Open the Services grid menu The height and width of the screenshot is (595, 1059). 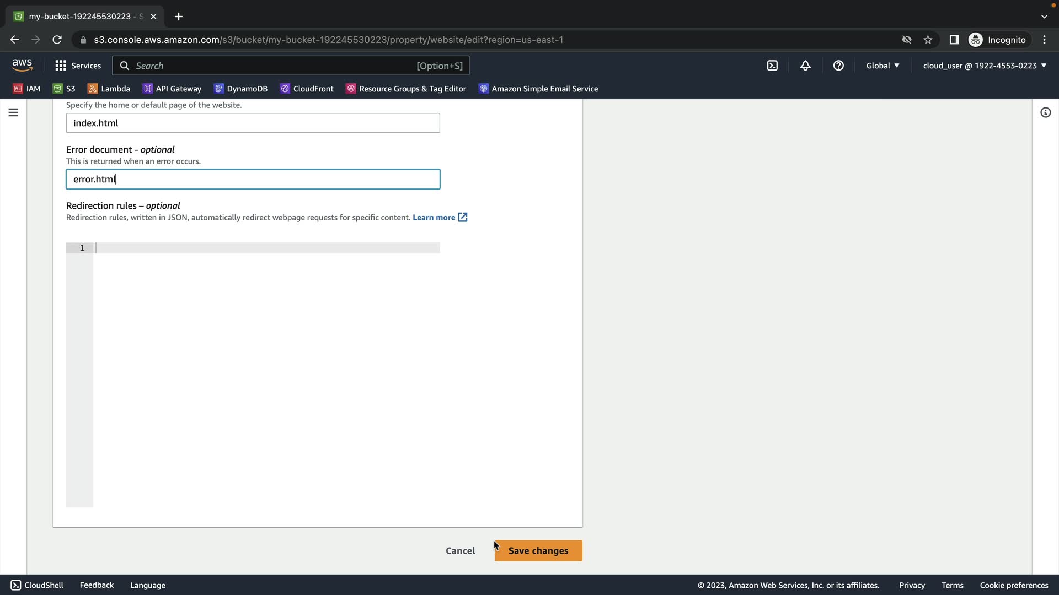pyautogui.click(x=78, y=66)
